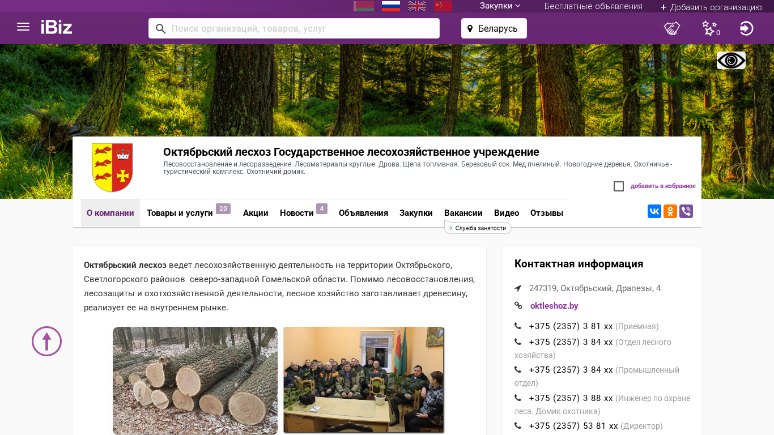
Task: Click the search magnifier icon
Action: [161, 28]
